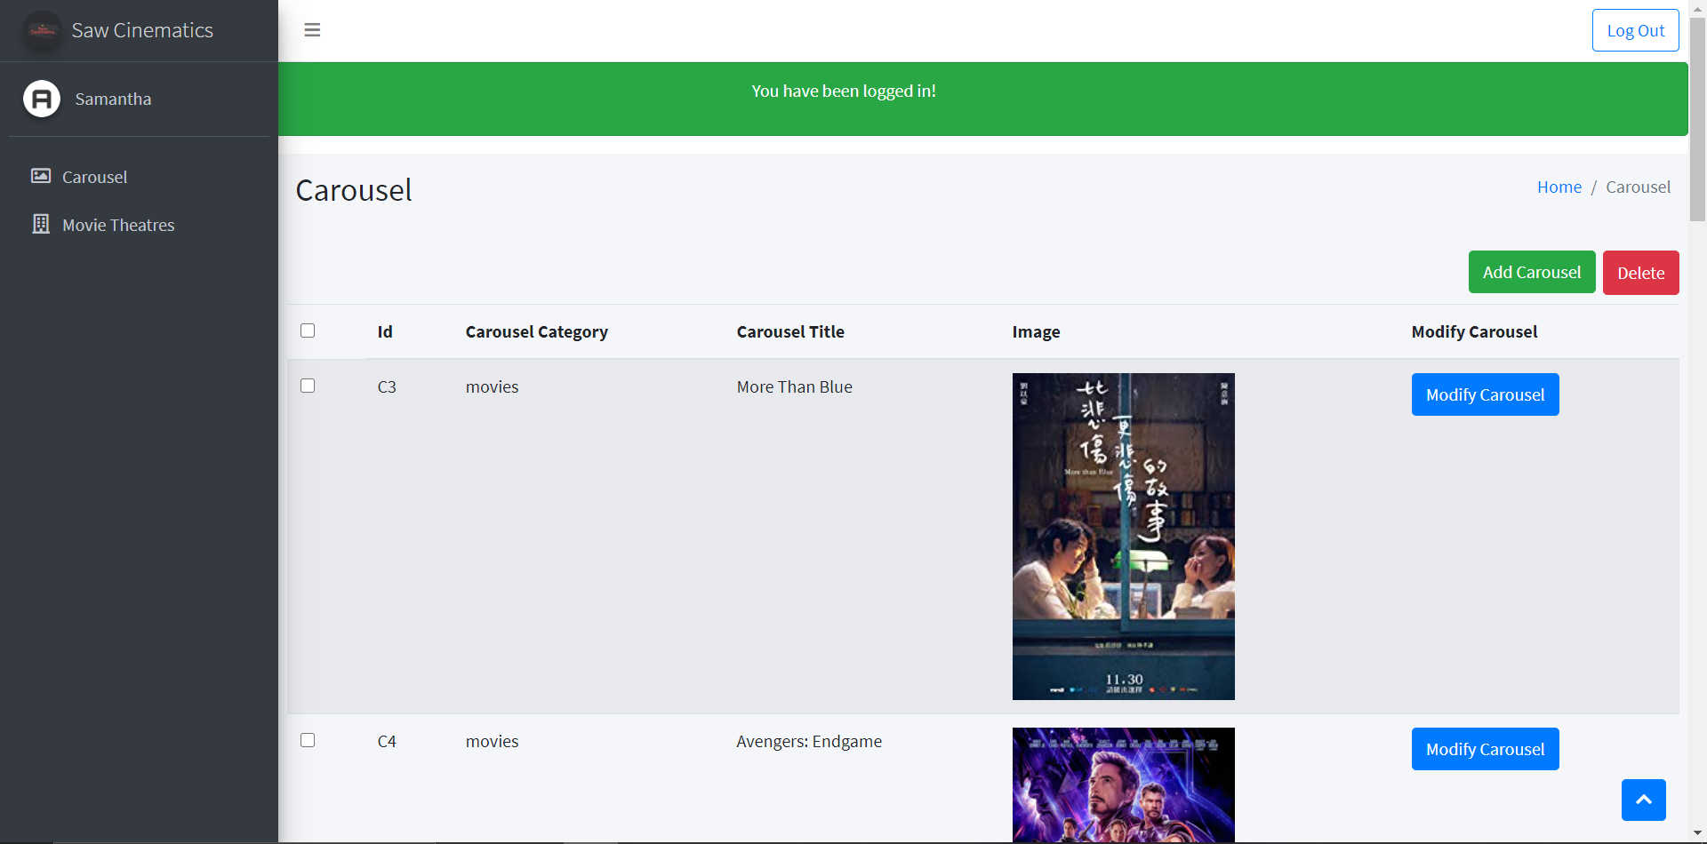Toggle the hamburger sidebar menu icon
The image size is (1707, 844).
312,30
